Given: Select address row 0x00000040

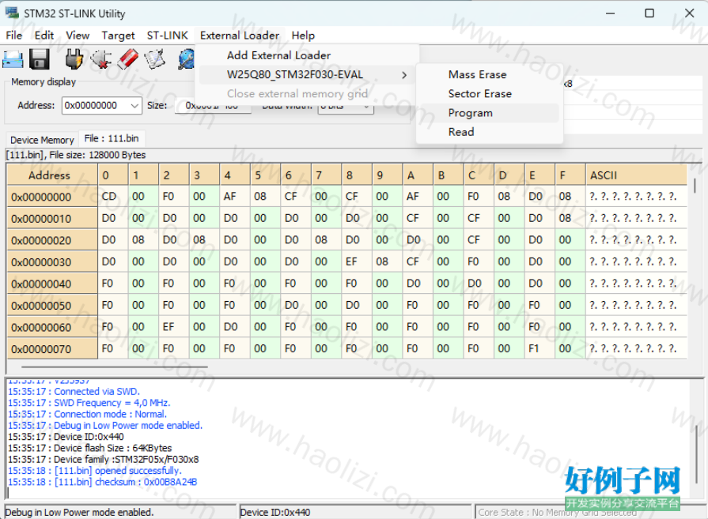Looking at the screenshot, I should pos(52,284).
